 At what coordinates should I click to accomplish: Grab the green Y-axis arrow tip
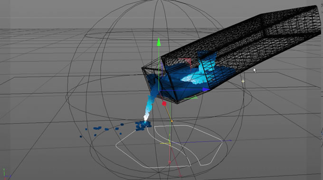159,42
